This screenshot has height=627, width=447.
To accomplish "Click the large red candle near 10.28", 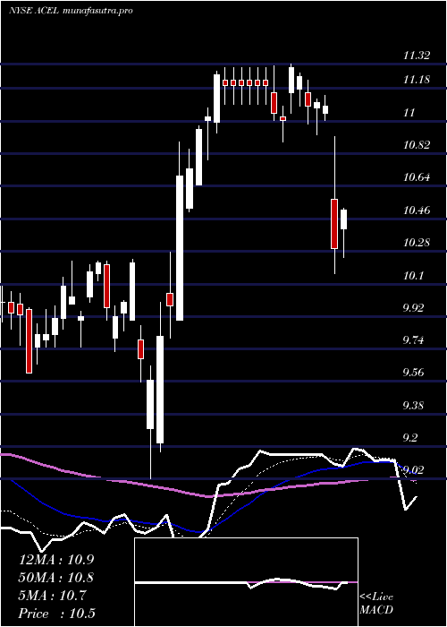I will pyautogui.click(x=334, y=224).
